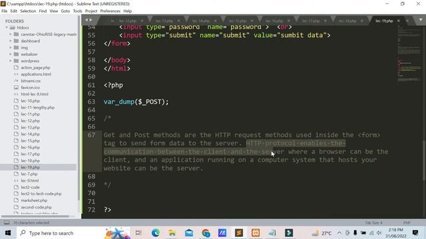
Task: Toggle sidebar via status bar panel icon
Action: [7, 223]
